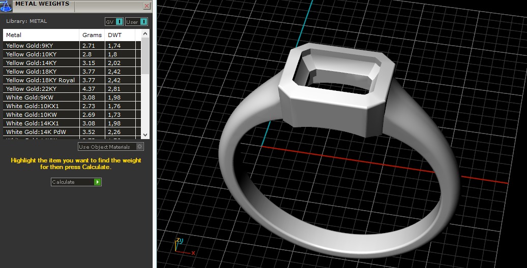Select Yellow Gold:14KY row
This screenshot has width=527, height=268.
pos(72,63)
